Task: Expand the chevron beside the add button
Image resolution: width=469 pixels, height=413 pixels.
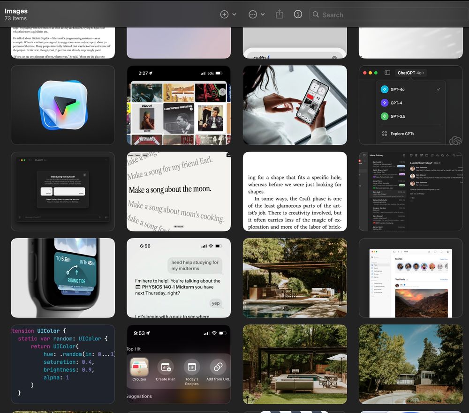Action: (x=234, y=15)
